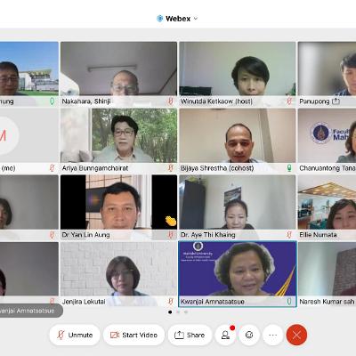Open the Webex title dropdown chevron
This screenshot has width=356, height=356.
pos(196,19)
